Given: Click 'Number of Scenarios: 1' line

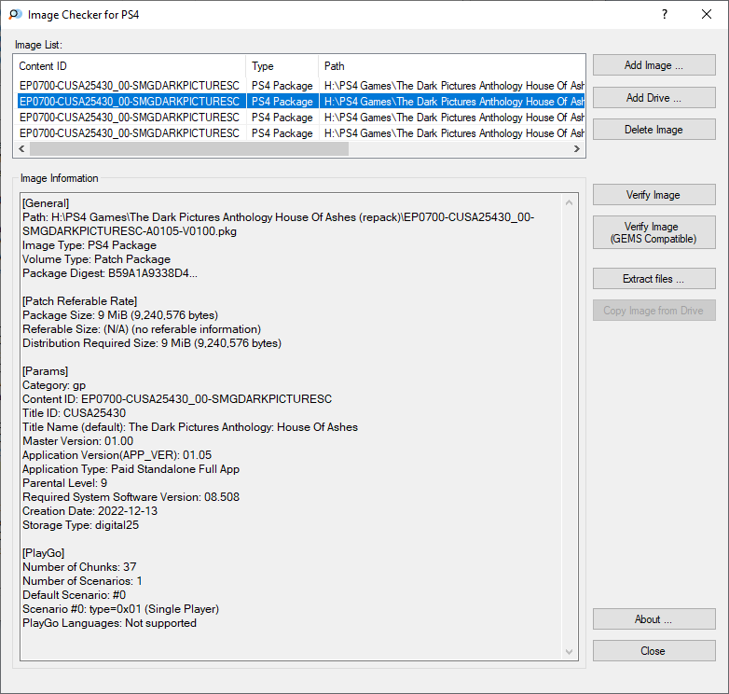Looking at the screenshot, I should (x=82, y=581).
